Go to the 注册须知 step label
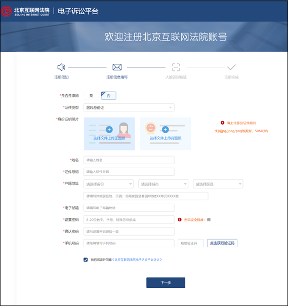Screen dimensions: 288x306 (x=61, y=78)
